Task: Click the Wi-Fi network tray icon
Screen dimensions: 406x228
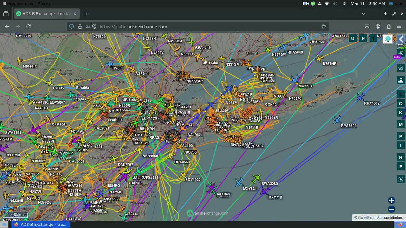Action: point(327,3)
